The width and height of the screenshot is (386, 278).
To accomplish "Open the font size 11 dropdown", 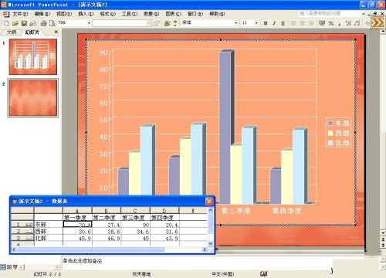I will (x=256, y=23).
